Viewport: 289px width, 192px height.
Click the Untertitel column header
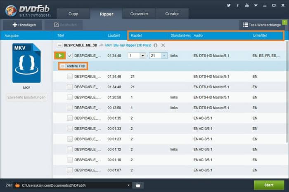pos(260,35)
